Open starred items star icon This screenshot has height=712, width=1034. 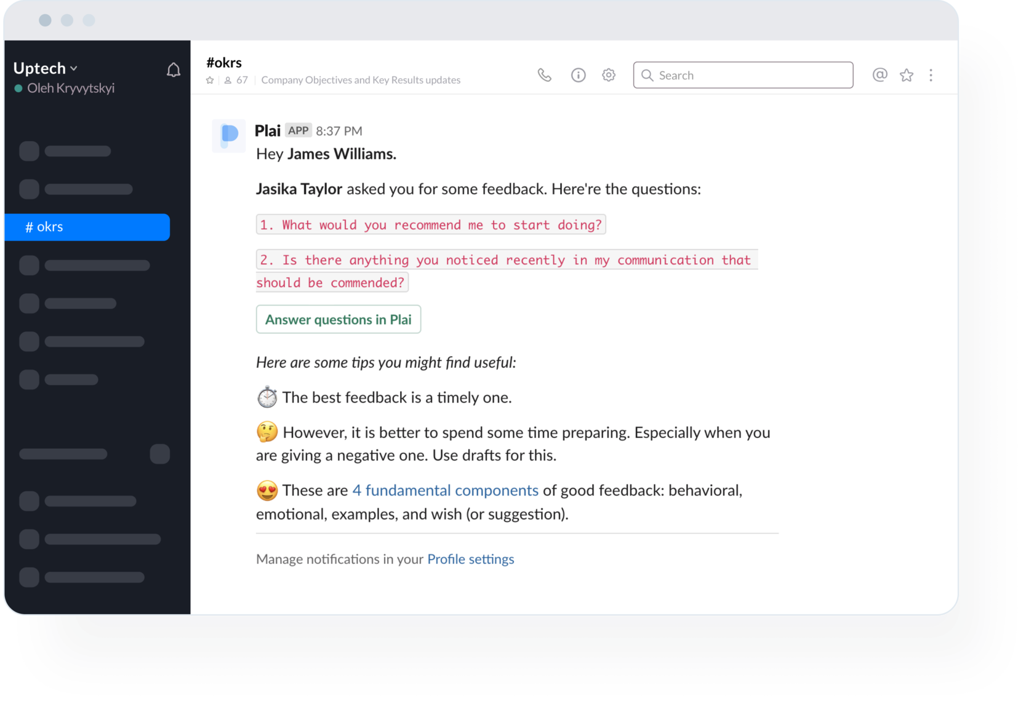[907, 75]
